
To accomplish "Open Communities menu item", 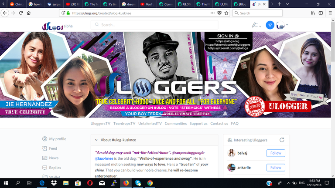I will 176,124.
